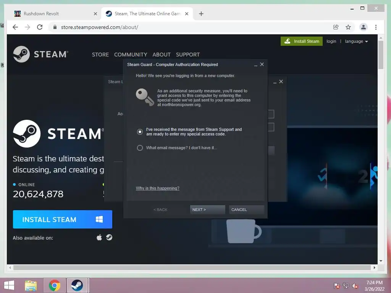The height and width of the screenshot is (293, 391).
Task: Open the SUPPORT menu
Action: point(188,55)
